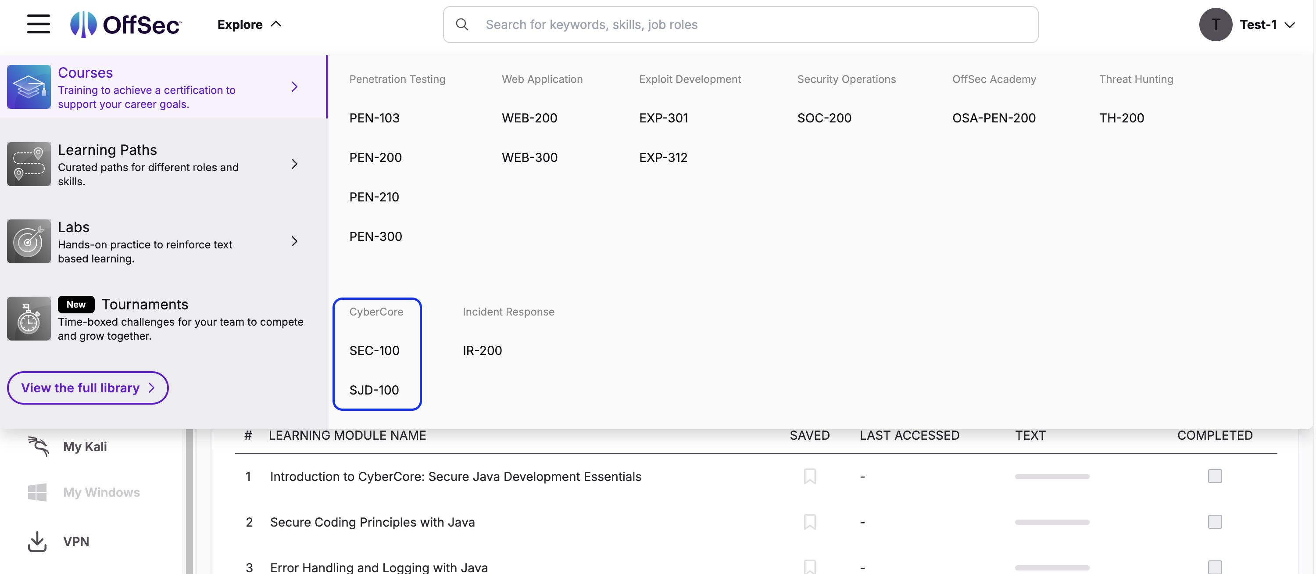Viewport: 1316px width, 574px height.
Task: Click the 'SAVED' column header
Action: pos(809,435)
